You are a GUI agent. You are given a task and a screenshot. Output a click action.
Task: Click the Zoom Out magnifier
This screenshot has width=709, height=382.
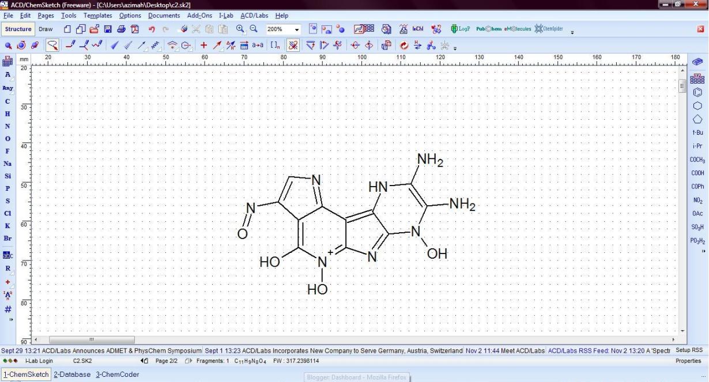click(253, 29)
